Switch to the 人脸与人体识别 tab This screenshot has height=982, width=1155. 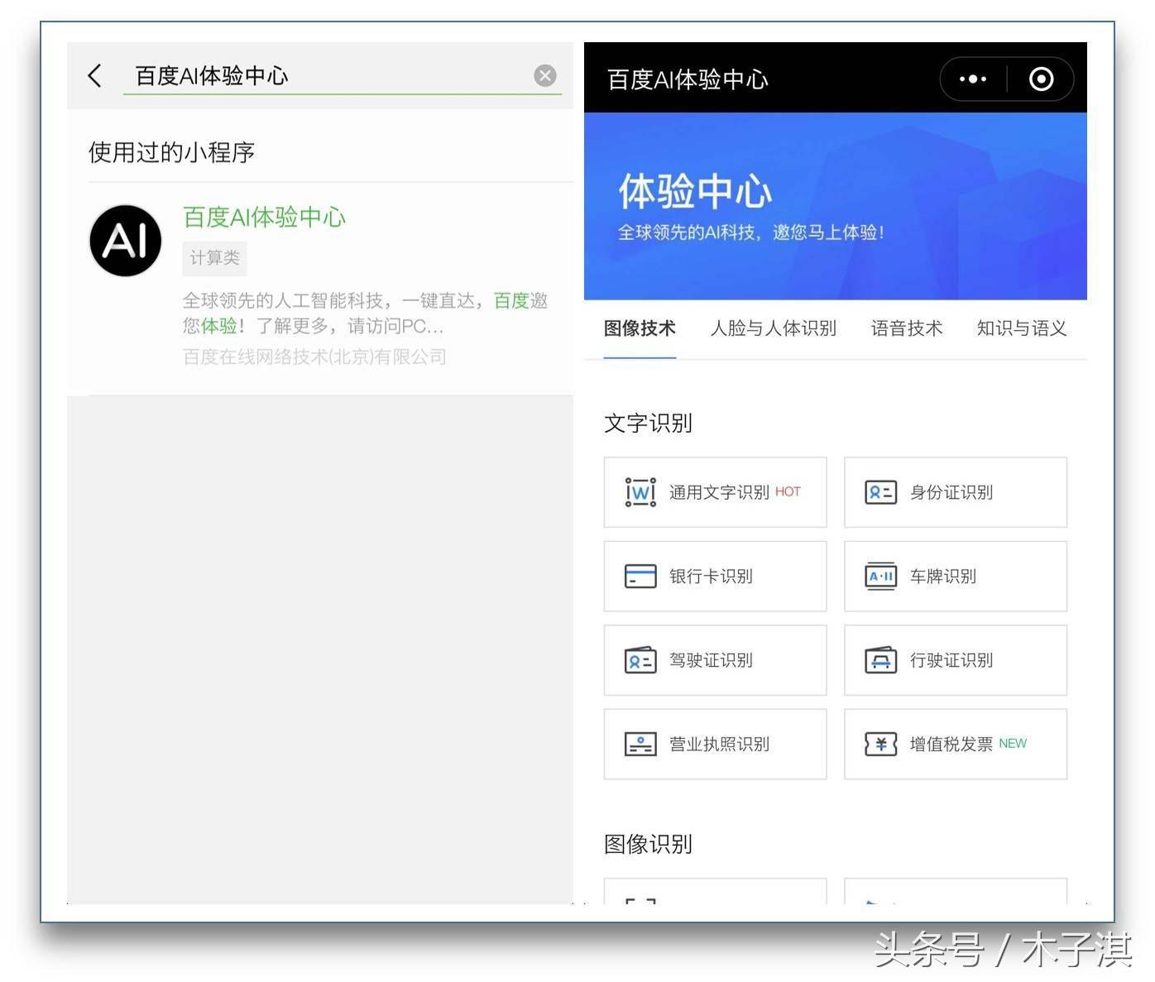773,328
